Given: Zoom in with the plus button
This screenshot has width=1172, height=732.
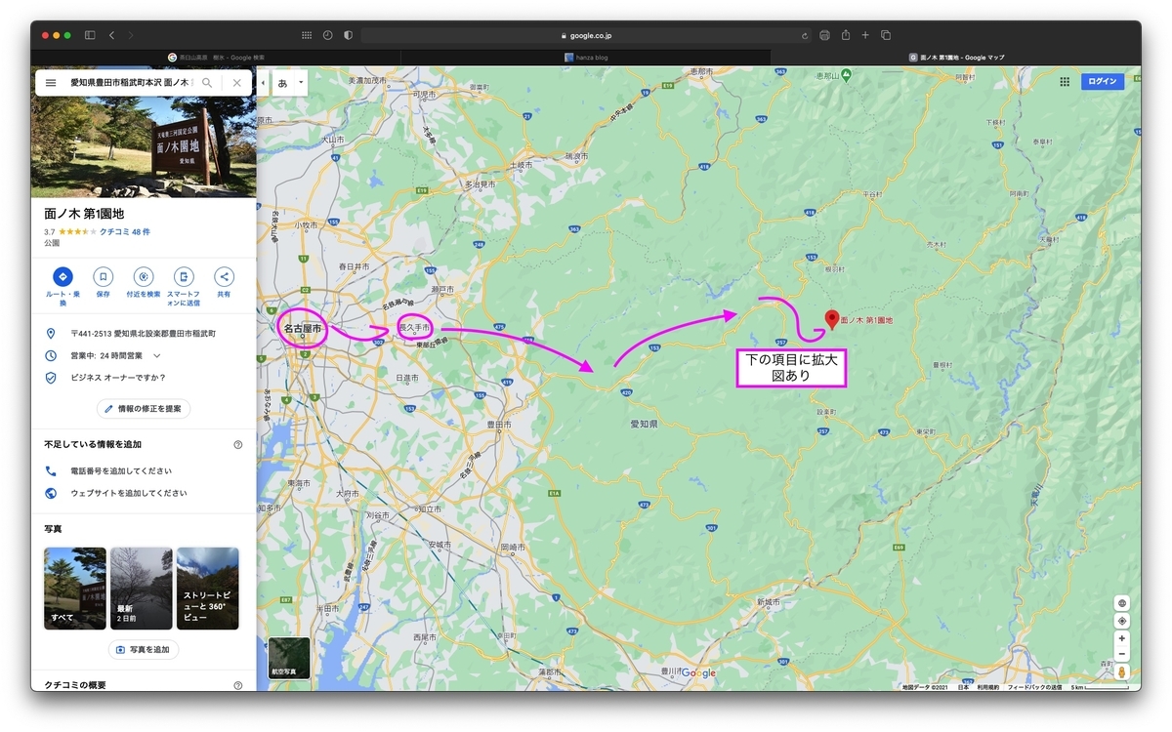Looking at the screenshot, I should point(1122,638).
